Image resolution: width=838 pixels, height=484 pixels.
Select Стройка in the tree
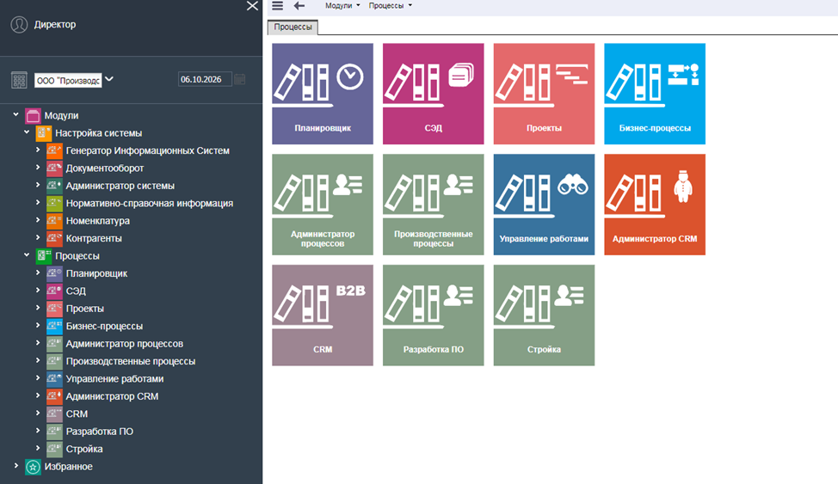click(84, 450)
